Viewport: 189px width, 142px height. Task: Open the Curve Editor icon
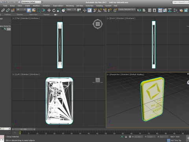tap(165, 10)
